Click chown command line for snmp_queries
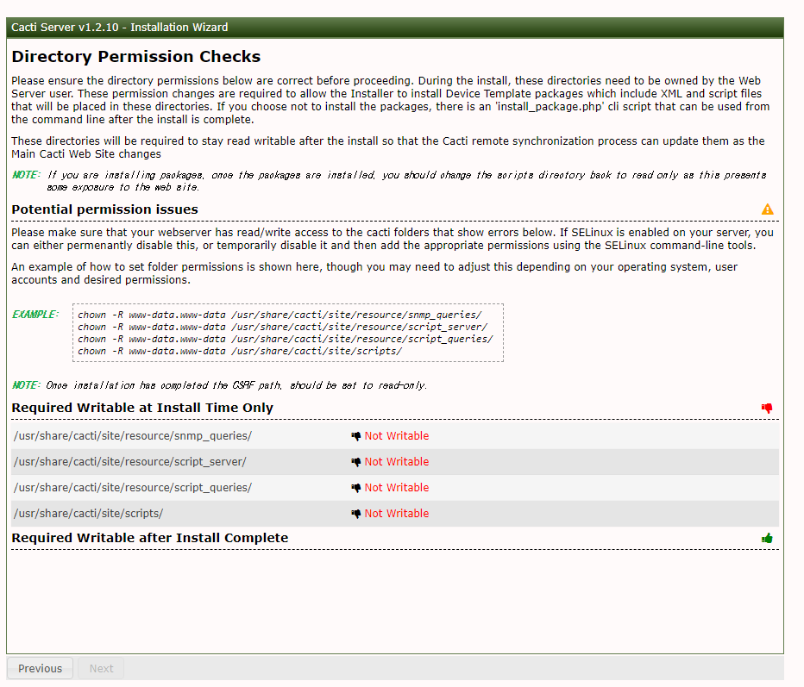The image size is (804, 687). (280, 315)
